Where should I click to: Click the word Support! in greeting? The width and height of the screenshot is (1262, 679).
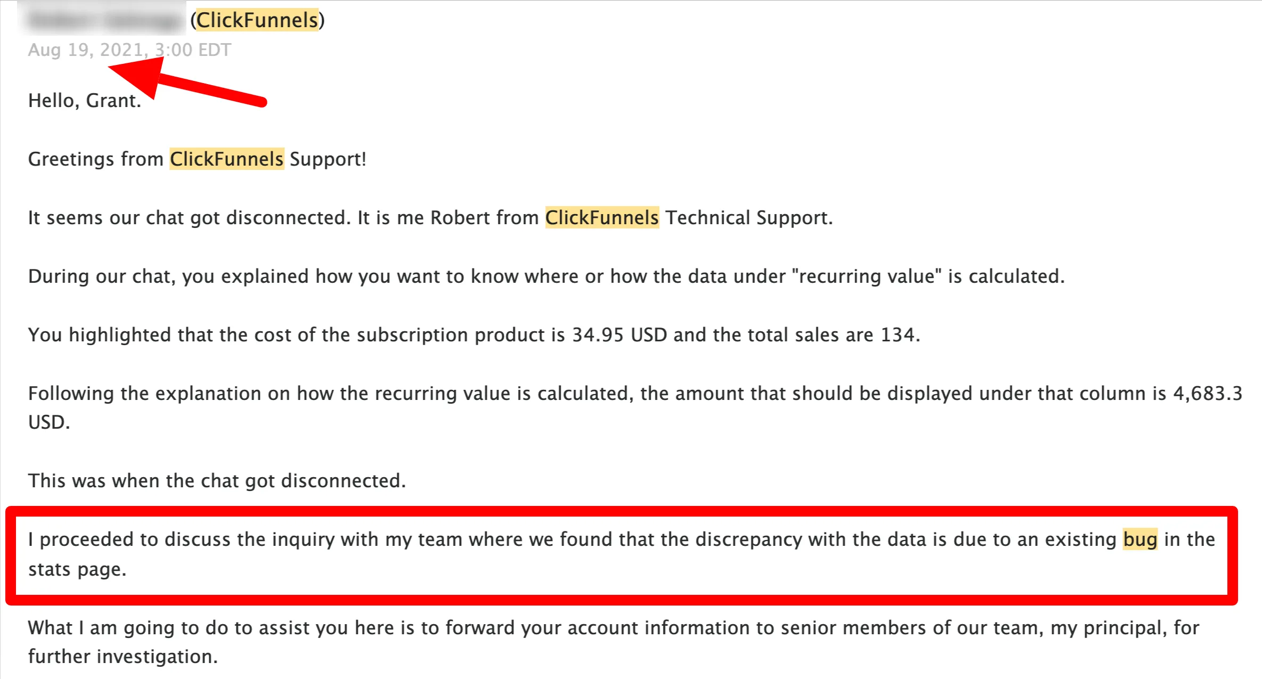(x=328, y=159)
